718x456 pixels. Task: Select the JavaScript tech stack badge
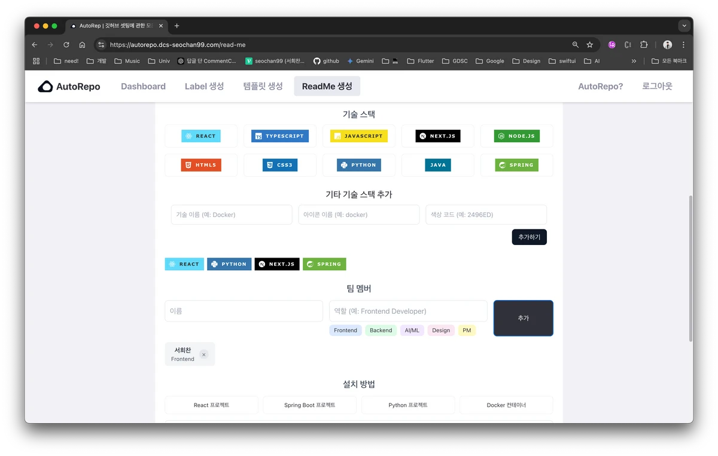(359, 136)
